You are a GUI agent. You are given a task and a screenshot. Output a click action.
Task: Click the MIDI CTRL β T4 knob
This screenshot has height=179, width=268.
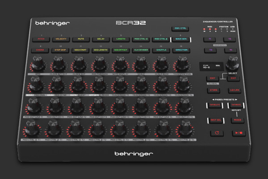coord(186,128)
